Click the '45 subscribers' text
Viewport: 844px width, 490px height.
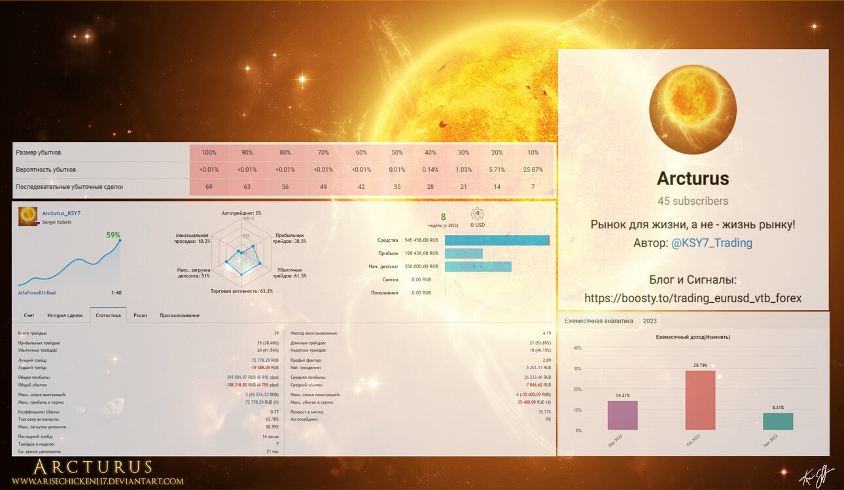[693, 201]
